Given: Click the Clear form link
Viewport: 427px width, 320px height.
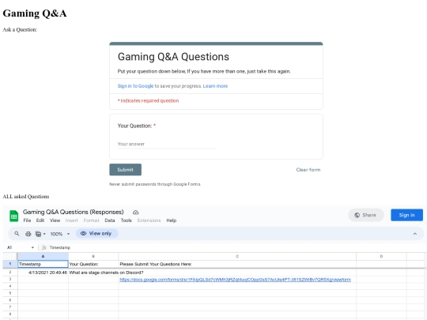Looking at the screenshot, I should coord(308,170).
